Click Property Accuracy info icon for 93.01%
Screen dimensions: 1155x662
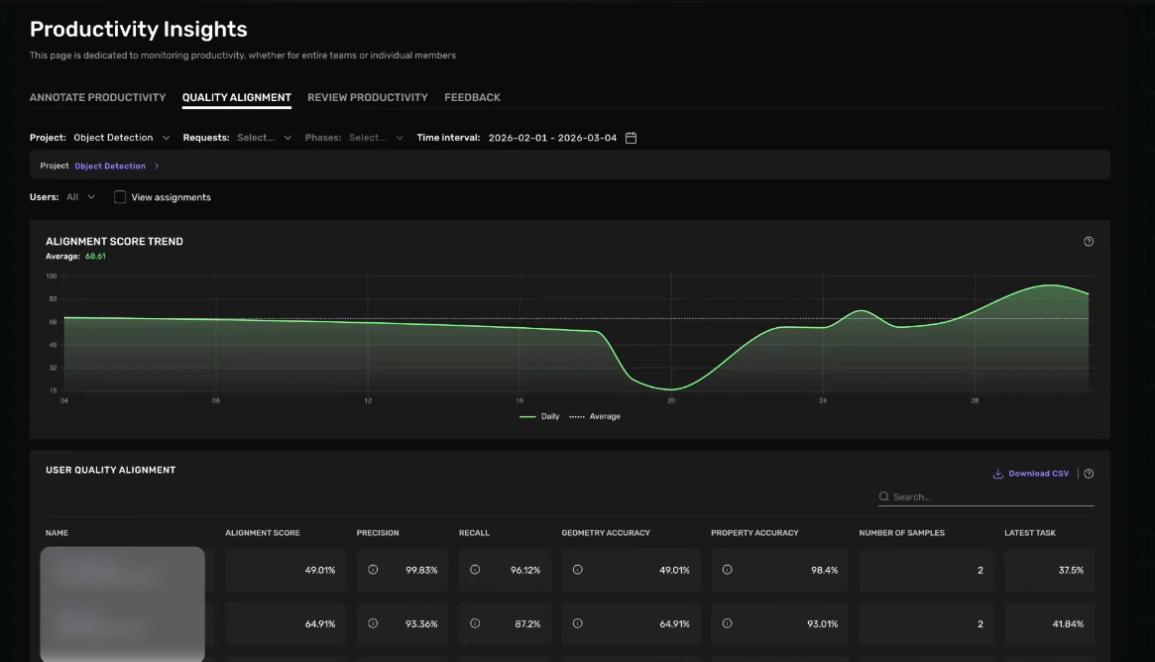(727, 623)
